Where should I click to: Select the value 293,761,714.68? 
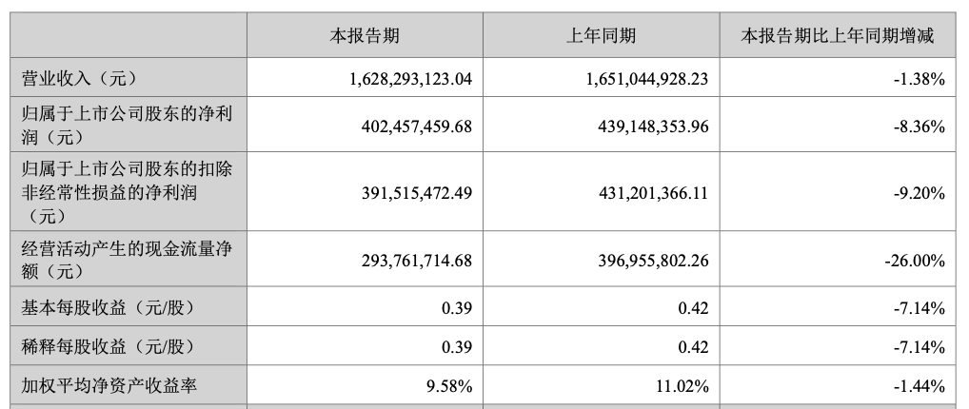pos(417,261)
